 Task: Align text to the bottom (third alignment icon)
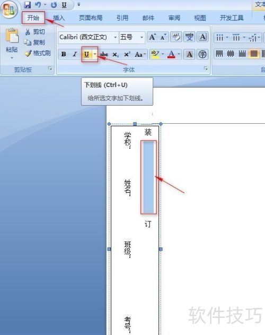tap(242, 54)
